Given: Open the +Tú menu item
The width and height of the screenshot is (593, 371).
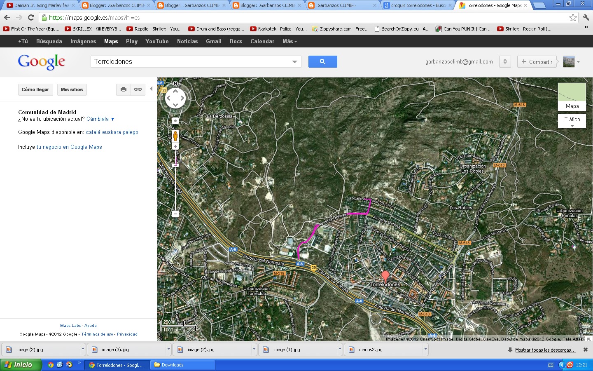Looking at the screenshot, I should point(23,41).
